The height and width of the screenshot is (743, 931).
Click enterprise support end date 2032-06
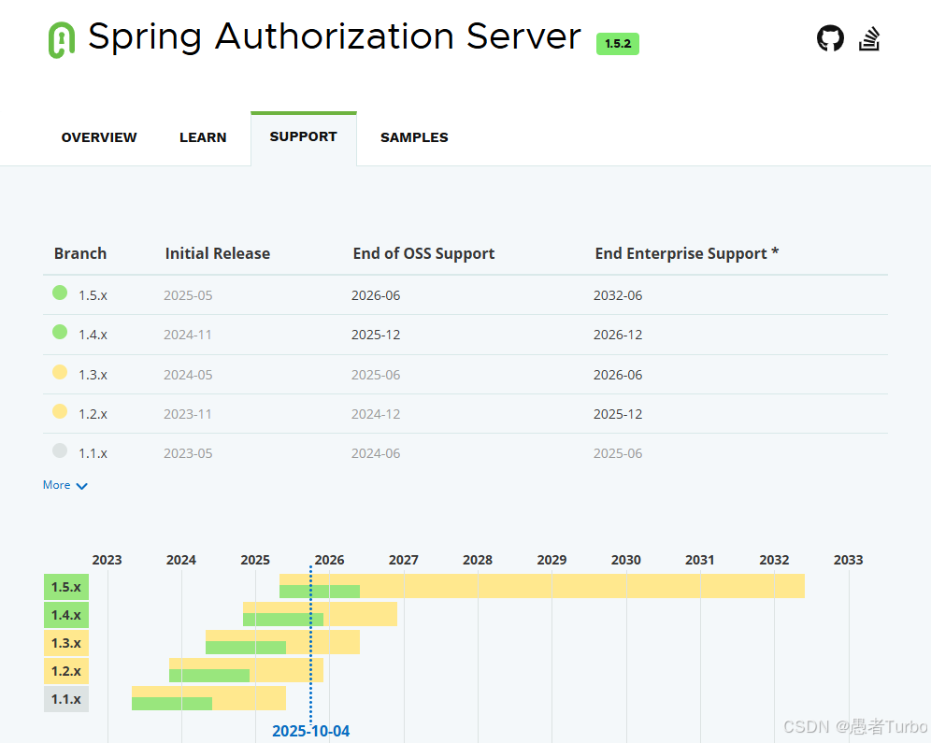coord(618,295)
